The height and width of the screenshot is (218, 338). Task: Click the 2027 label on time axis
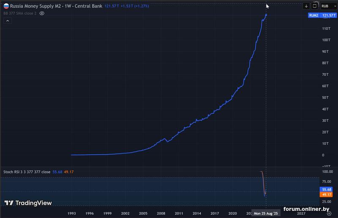301,213
